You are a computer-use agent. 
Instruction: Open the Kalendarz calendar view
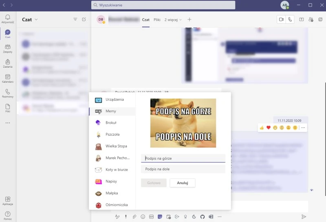click(8, 78)
